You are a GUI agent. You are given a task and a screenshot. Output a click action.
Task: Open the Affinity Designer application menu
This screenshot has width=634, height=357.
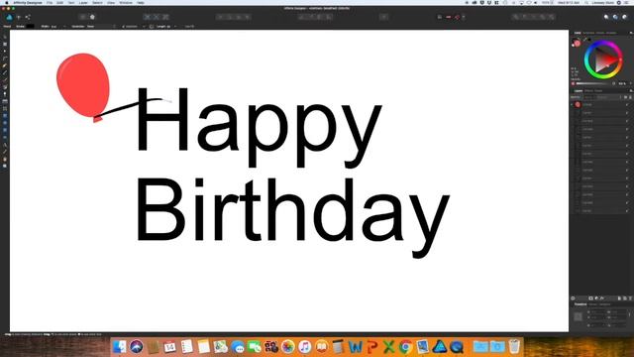[x=28, y=2]
